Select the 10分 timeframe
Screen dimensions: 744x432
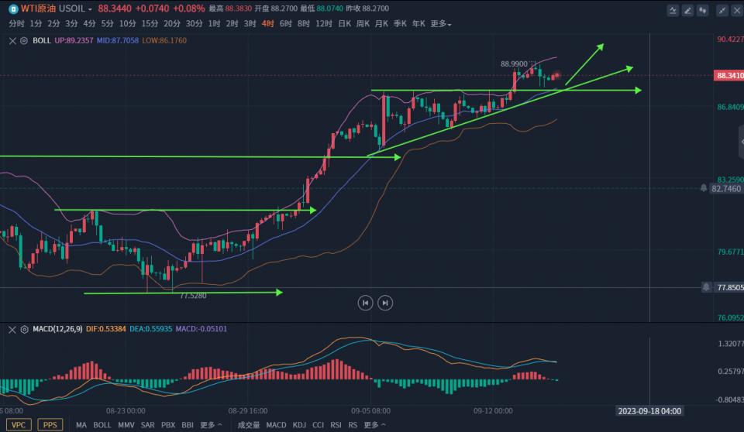click(x=128, y=24)
